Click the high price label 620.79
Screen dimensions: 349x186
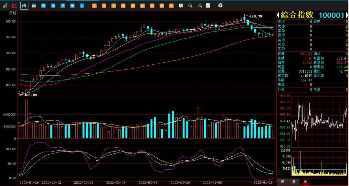coord(256,16)
